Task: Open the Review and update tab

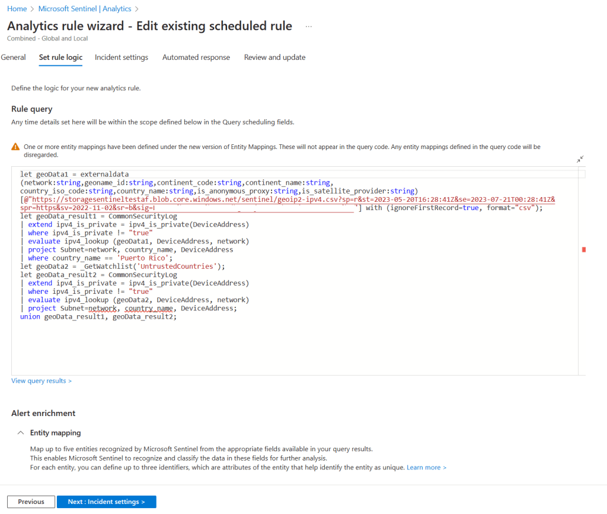Action: pos(274,58)
